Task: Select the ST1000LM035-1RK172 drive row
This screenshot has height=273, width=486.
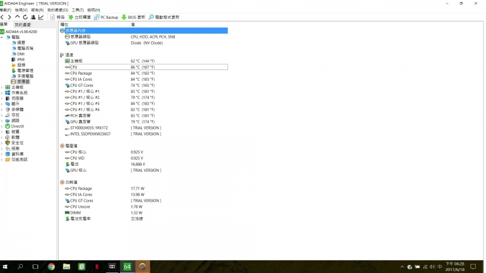Action: 144,128
